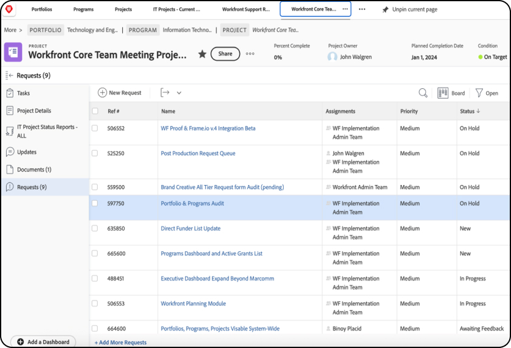Viewport: 511px width, 348px height.
Task: Click the New Request plus icon
Action: point(102,92)
